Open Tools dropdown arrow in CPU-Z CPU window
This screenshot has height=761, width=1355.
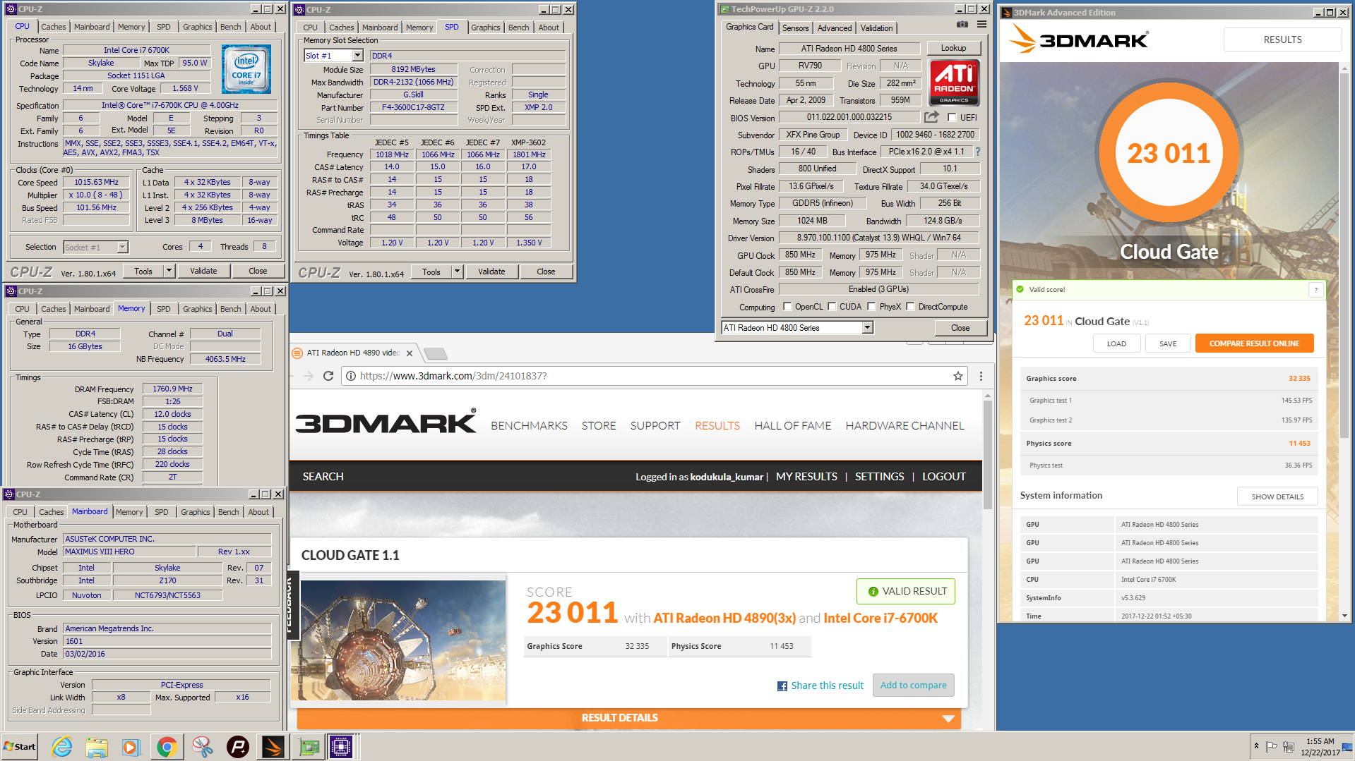pyautogui.click(x=169, y=271)
